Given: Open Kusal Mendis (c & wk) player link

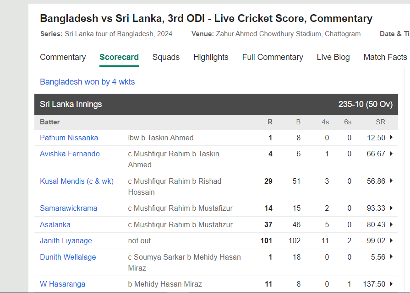Looking at the screenshot, I should [x=77, y=181].
